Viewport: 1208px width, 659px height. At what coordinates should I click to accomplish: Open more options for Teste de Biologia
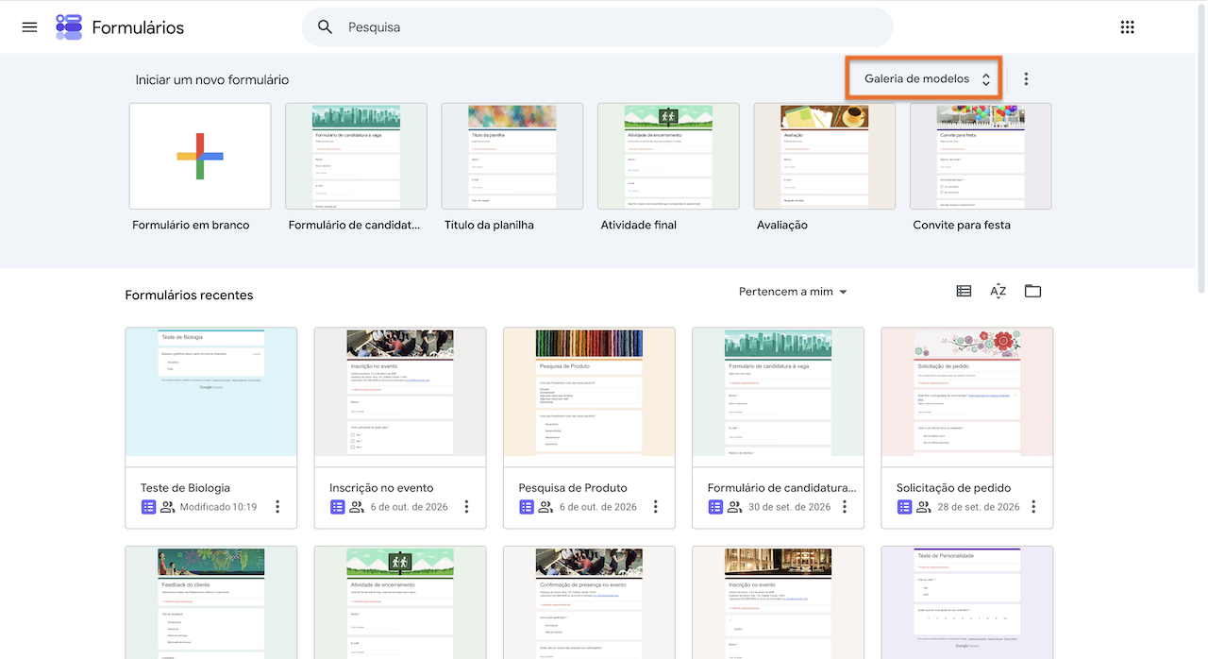[277, 507]
